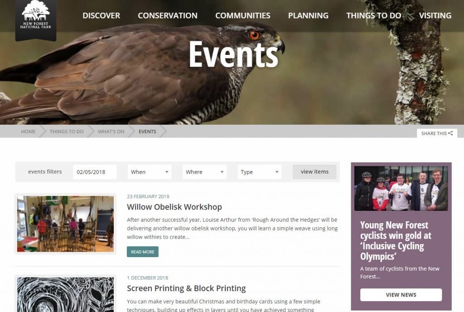464x312 pixels.
Task: Click Read More for Willow Obelisk Workshop
Action: click(143, 252)
